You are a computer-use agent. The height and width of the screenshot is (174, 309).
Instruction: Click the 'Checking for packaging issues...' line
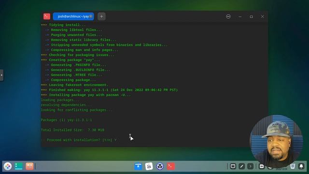click(x=78, y=55)
